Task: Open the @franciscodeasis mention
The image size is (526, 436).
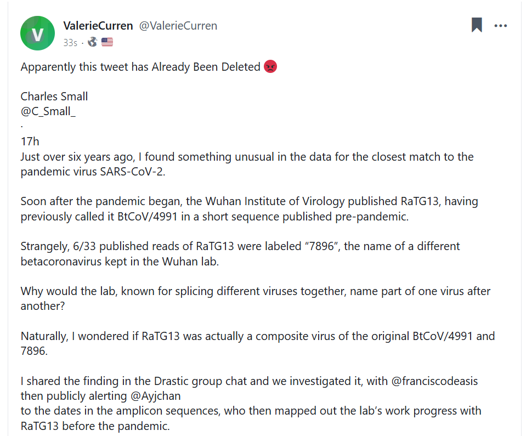Action: pos(434,381)
